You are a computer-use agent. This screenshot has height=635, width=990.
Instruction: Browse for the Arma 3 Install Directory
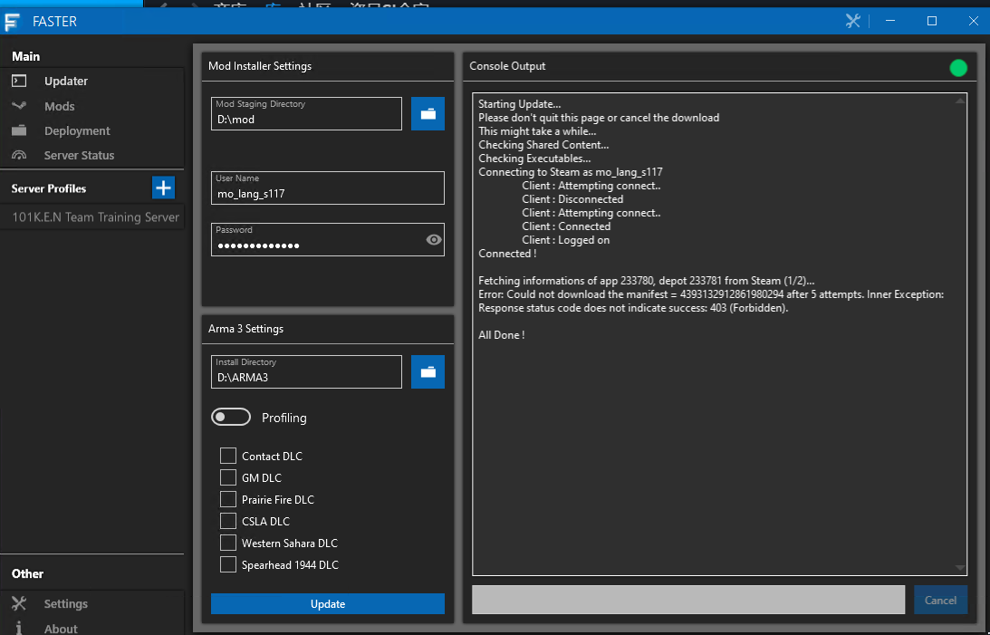coord(428,371)
